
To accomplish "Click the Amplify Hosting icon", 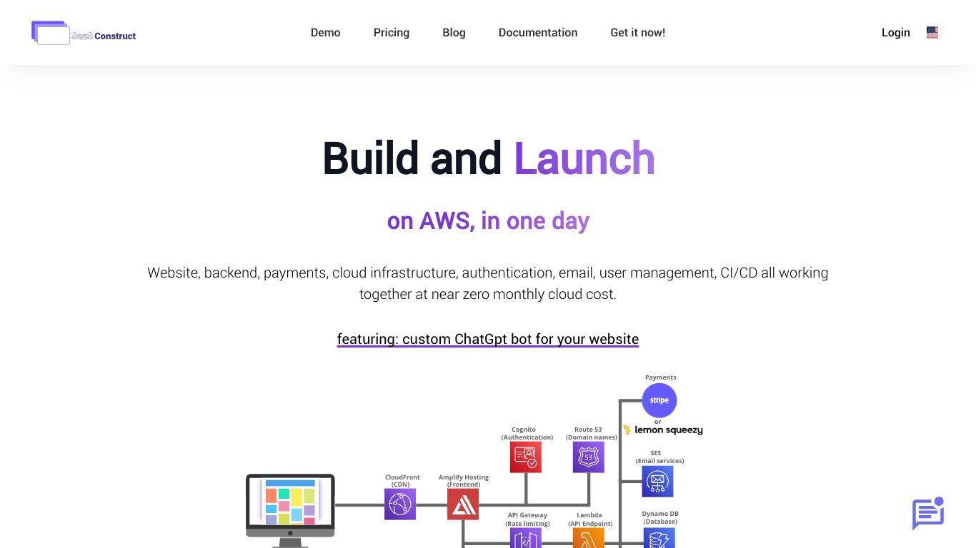I will (463, 504).
